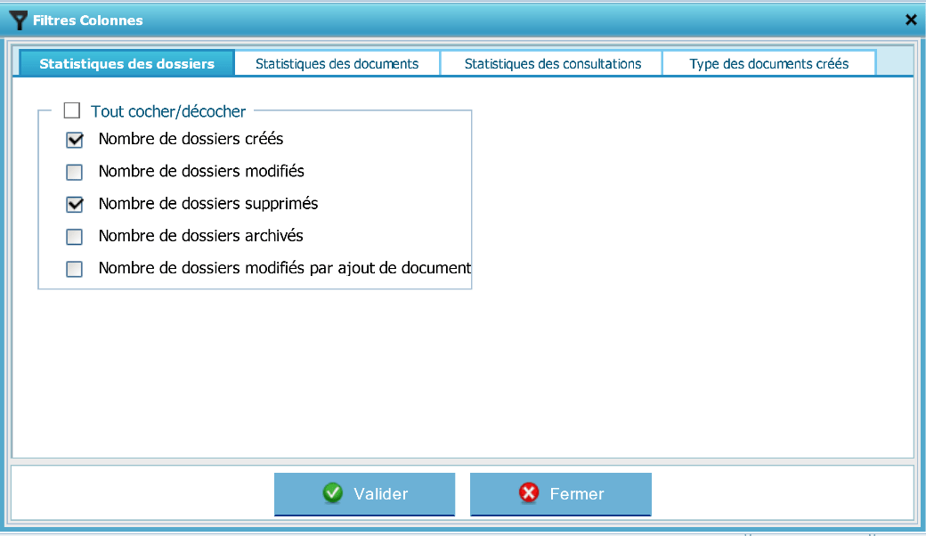Close the Filtres Colonnes dialog
The image size is (926, 536).
(x=911, y=20)
